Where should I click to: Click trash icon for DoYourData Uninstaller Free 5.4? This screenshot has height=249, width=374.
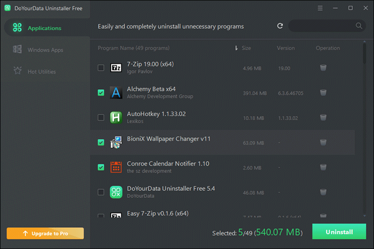coord(323,191)
